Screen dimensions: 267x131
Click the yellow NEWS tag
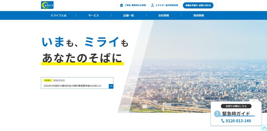[x=48, y=80]
